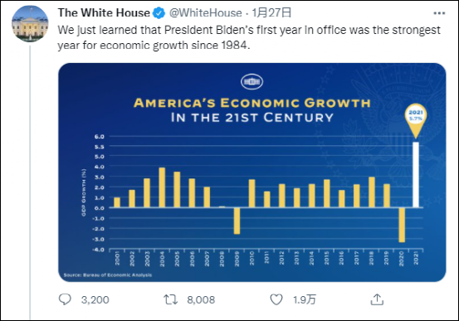Click the tweet text about economic growth
Image resolution: width=459 pixels, height=321 pixels.
pyautogui.click(x=249, y=37)
